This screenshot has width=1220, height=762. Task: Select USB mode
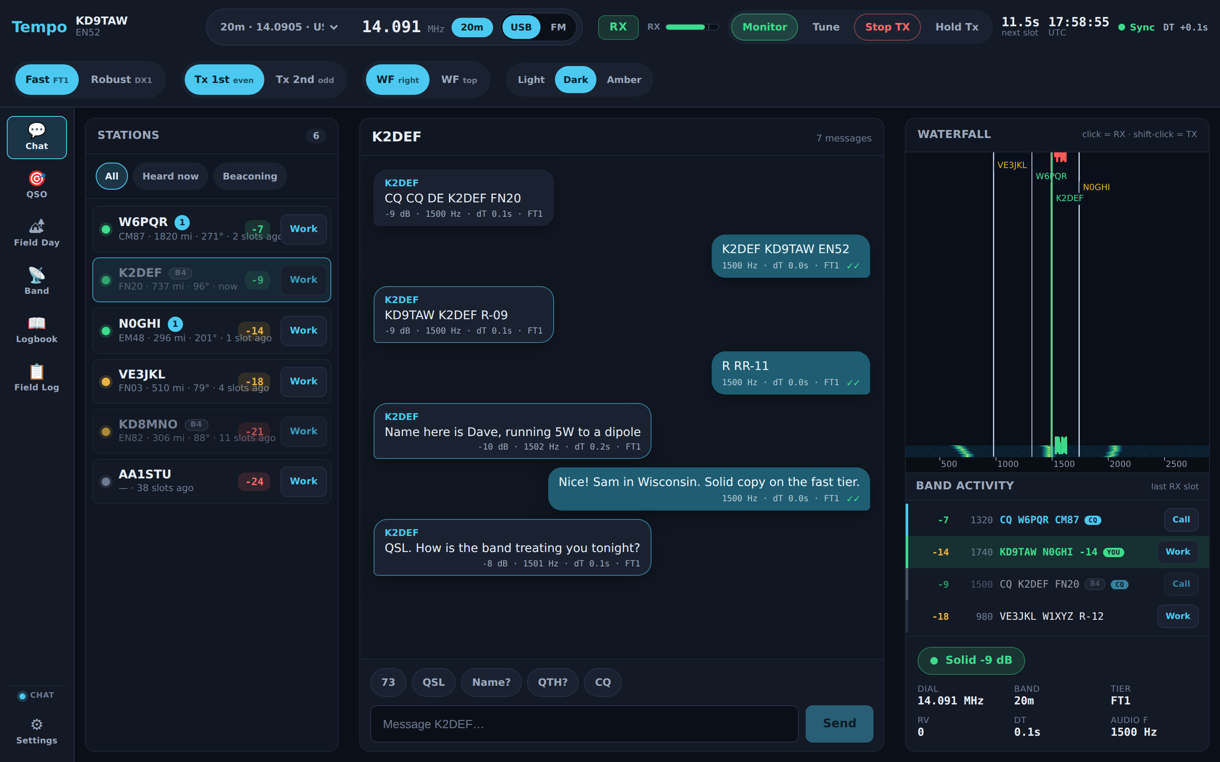coord(521,27)
